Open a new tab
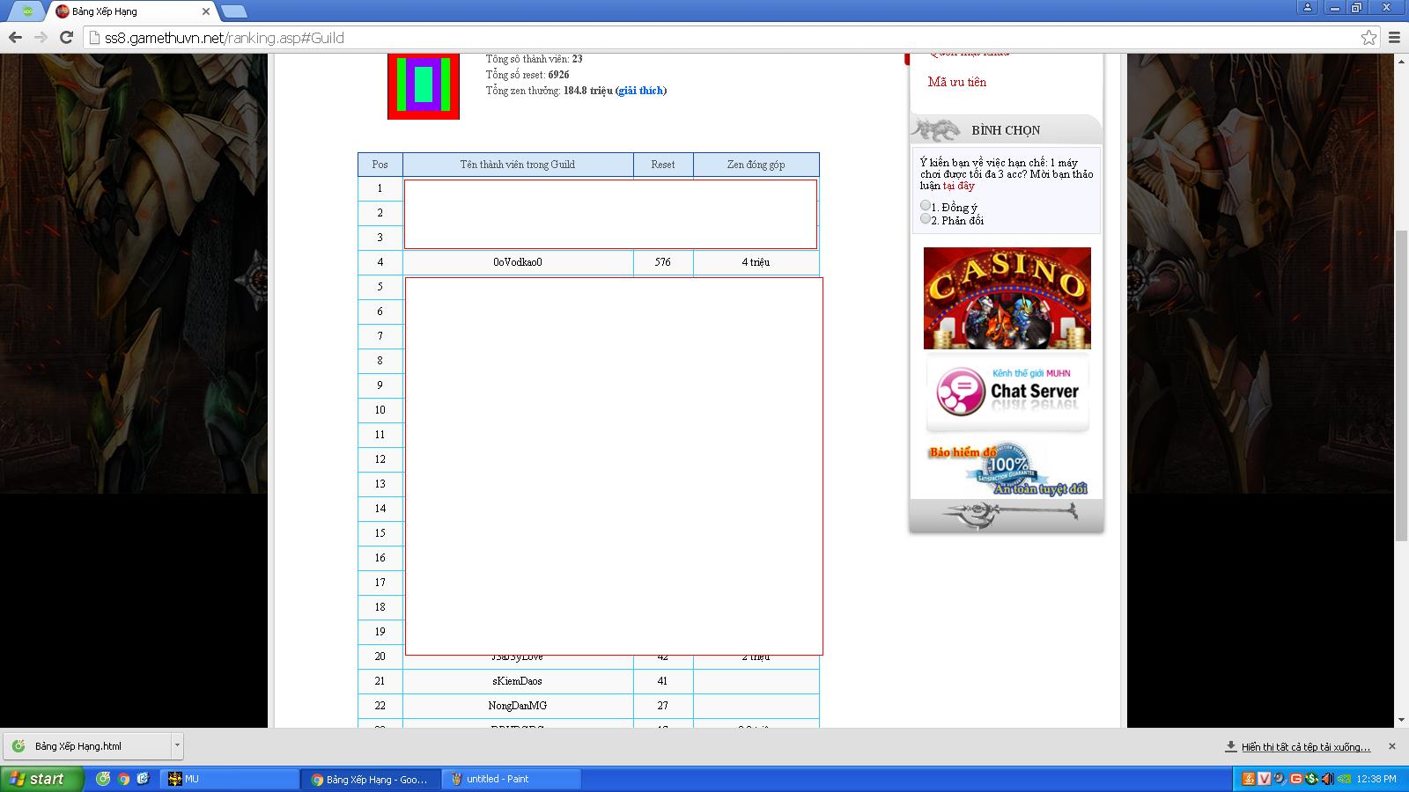1409x792 pixels. 233,11
